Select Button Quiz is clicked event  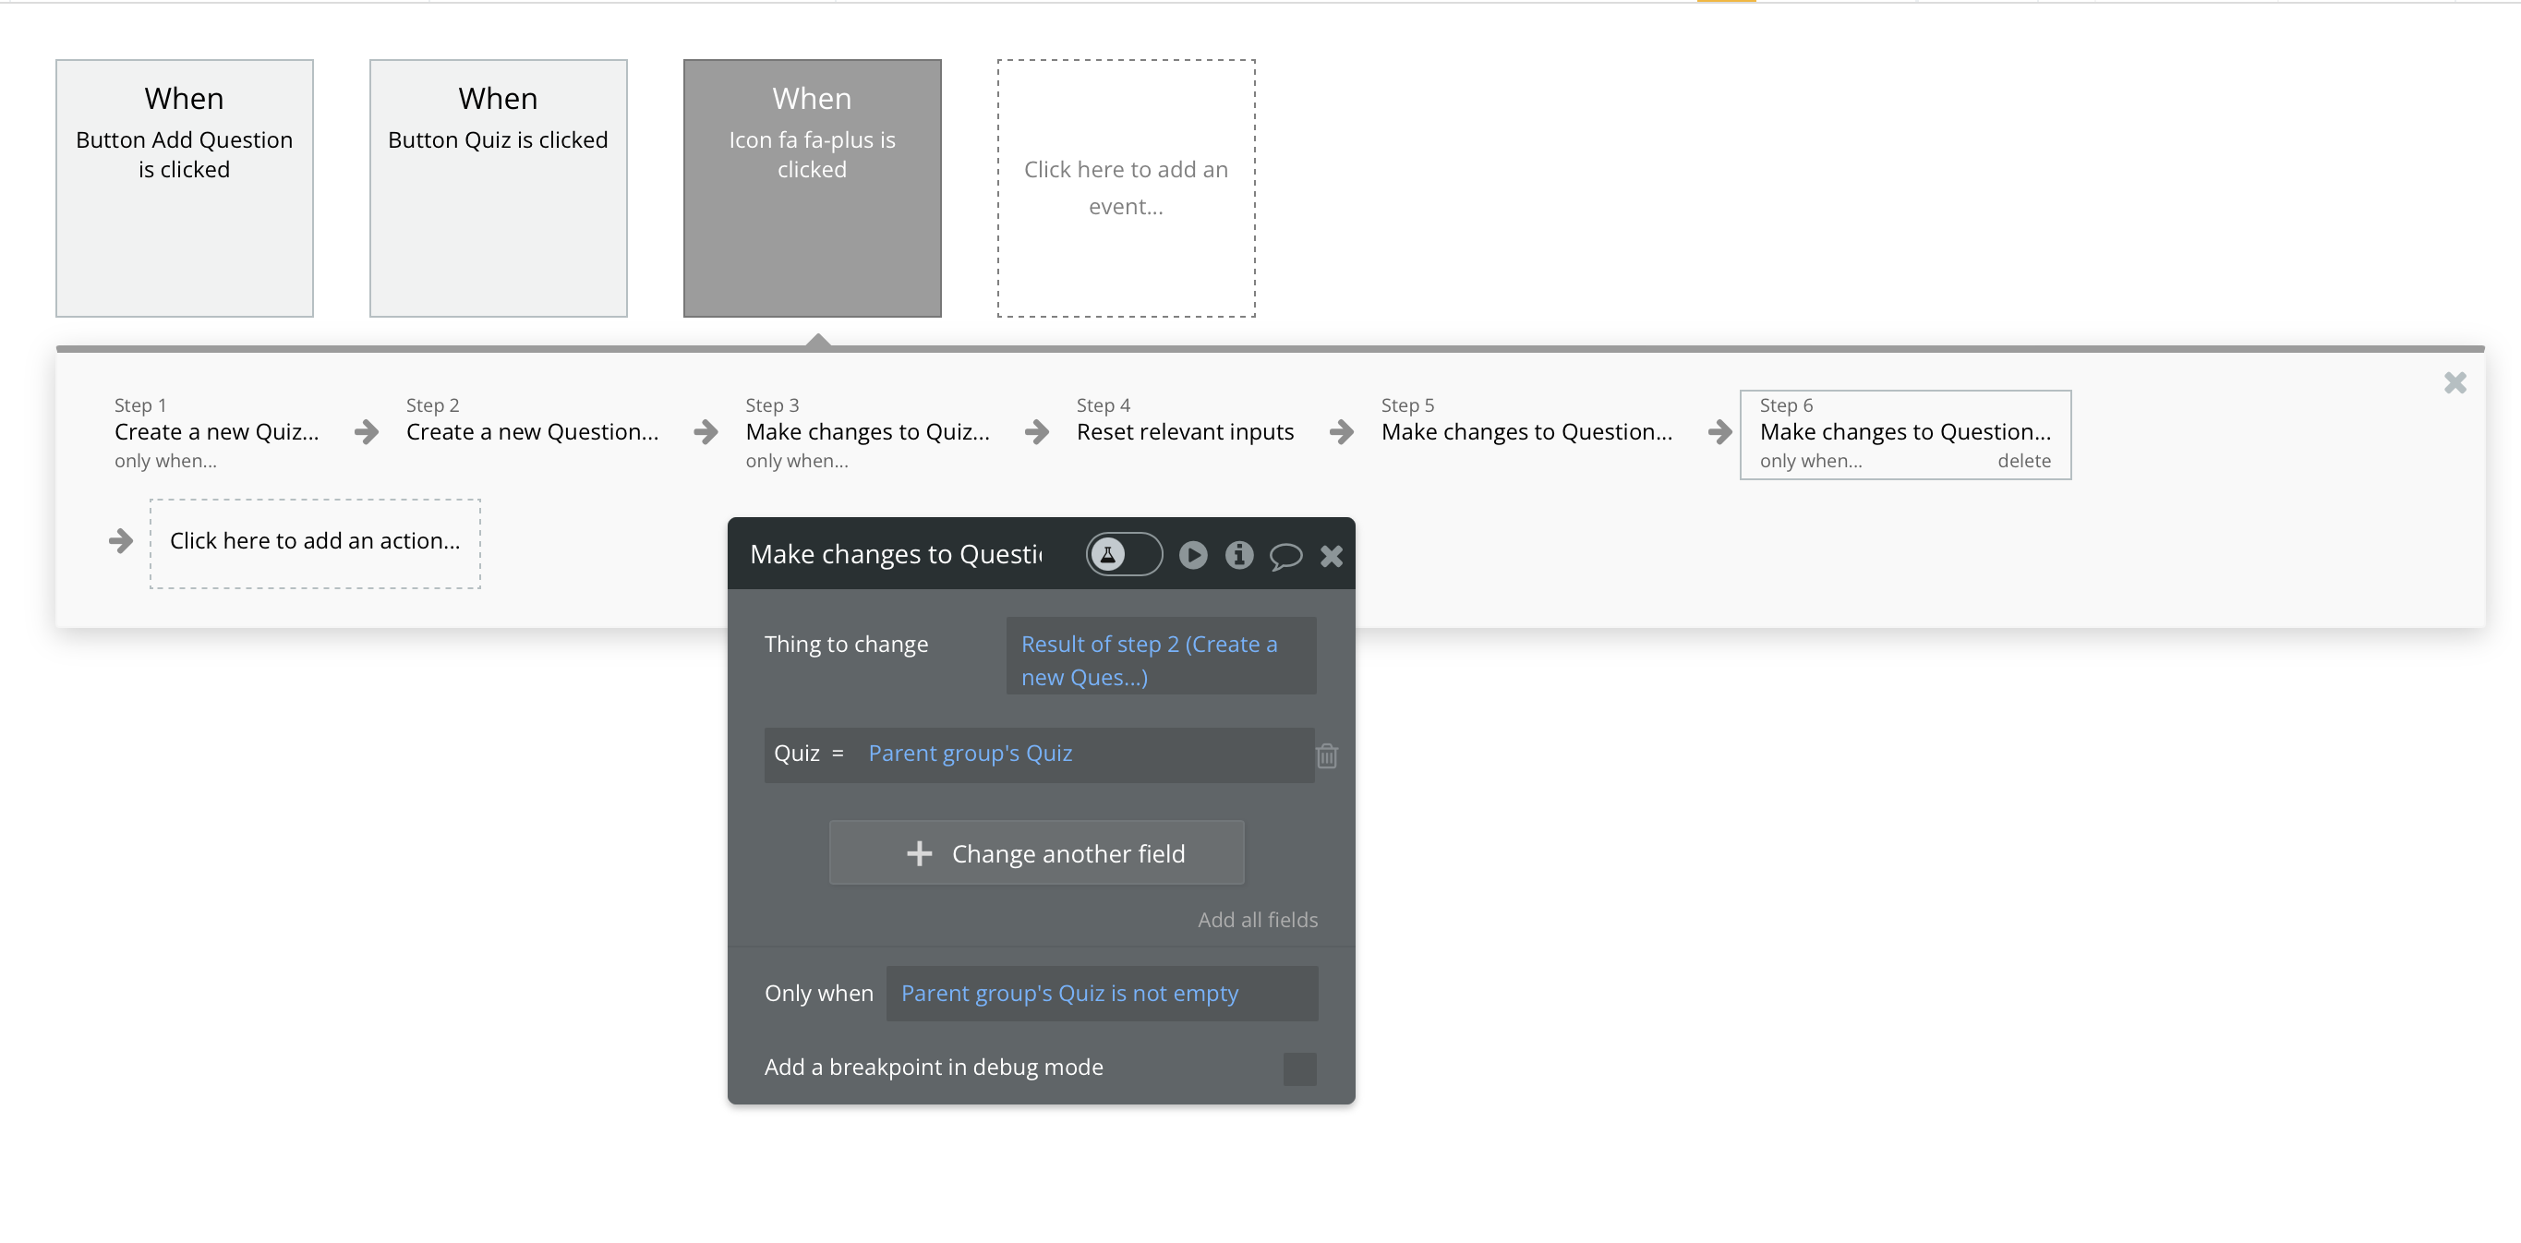[498, 187]
